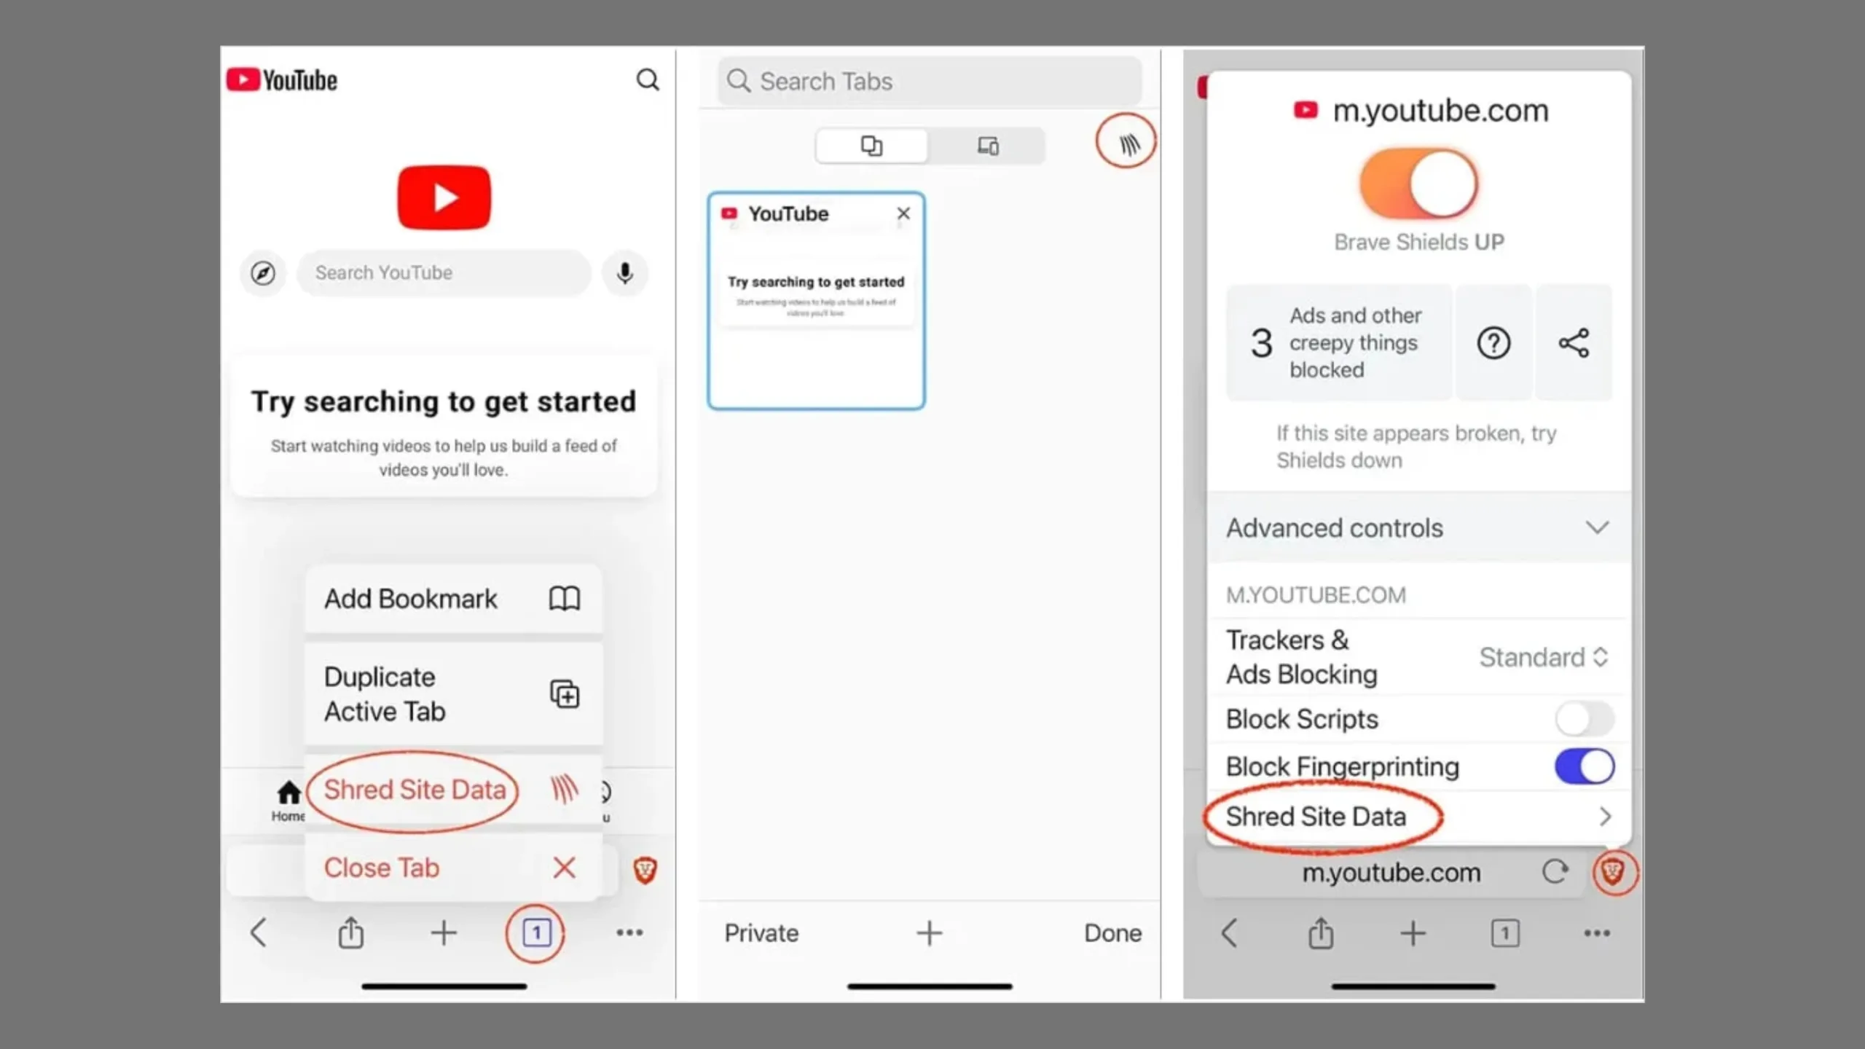Share blocked stats icon
The height and width of the screenshot is (1049, 1865).
[x=1574, y=342]
